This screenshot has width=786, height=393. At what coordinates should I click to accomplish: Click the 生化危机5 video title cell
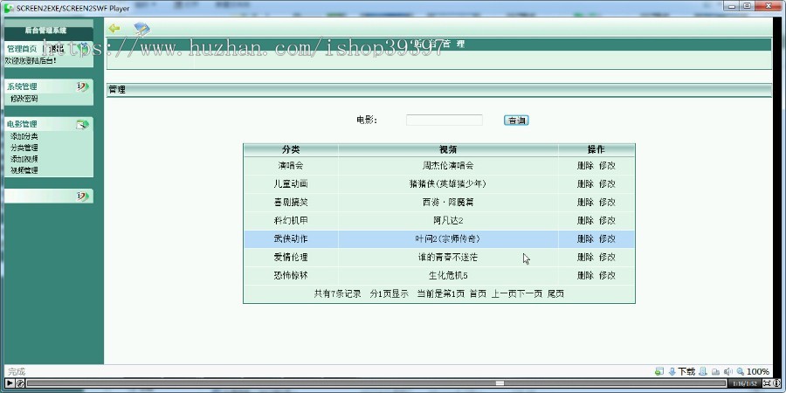tap(448, 276)
